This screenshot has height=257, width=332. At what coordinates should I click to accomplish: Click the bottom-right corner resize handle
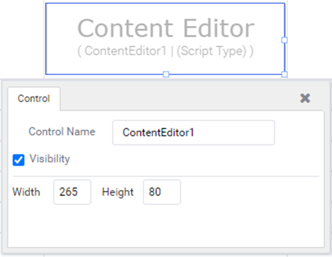(x=284, y=75)
